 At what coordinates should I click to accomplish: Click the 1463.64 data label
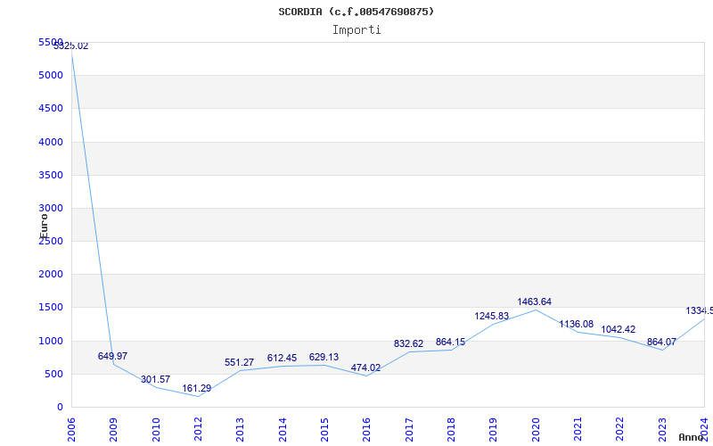pyautogui.click(x=534, y=301)
